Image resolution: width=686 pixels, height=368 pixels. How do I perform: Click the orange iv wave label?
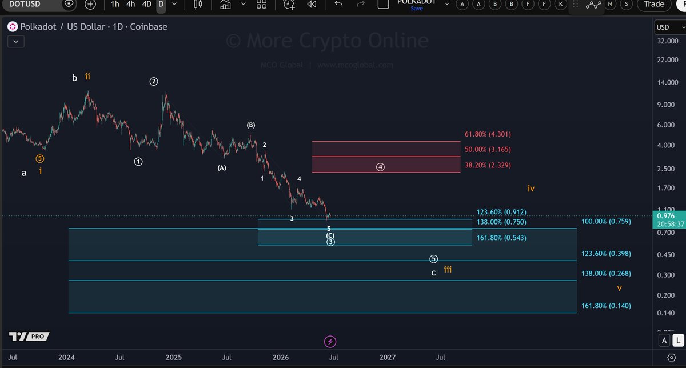531,188
